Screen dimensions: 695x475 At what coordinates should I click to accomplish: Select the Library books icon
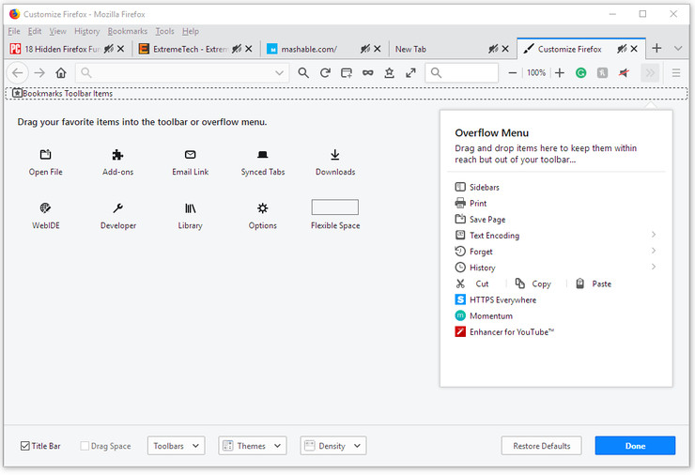coord(190,208)
